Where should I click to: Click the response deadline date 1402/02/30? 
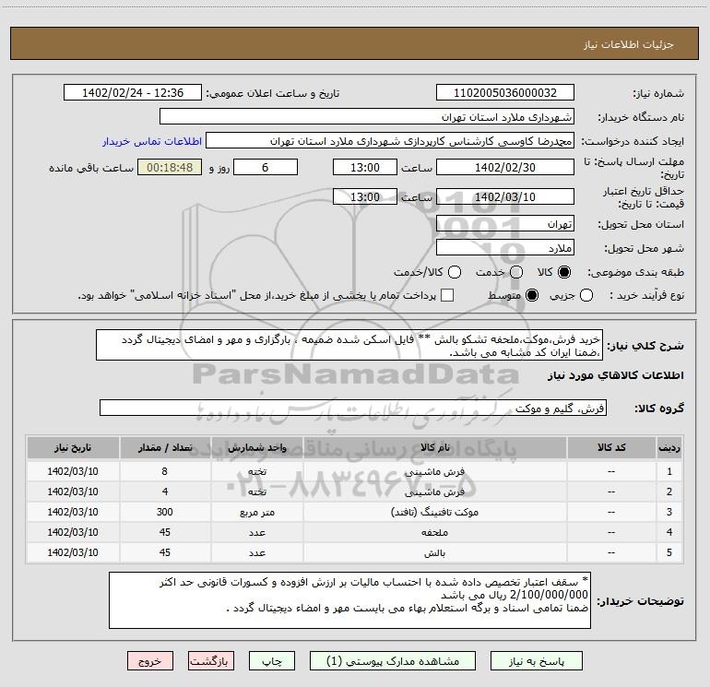(505, 167)
